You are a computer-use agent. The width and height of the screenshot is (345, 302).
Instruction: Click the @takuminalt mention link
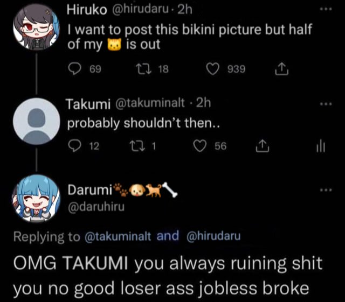[x=118, y=237]
